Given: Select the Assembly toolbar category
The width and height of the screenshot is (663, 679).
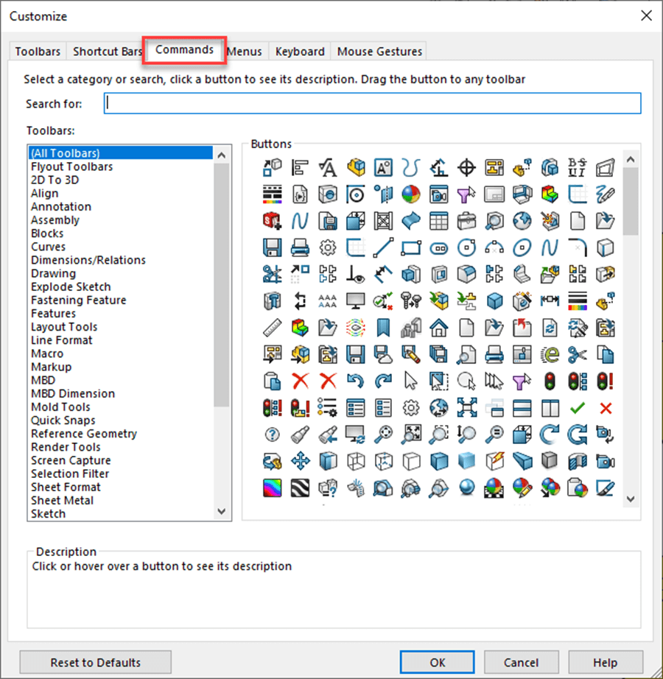Looking at the screenshot, I should coord(55,219).
